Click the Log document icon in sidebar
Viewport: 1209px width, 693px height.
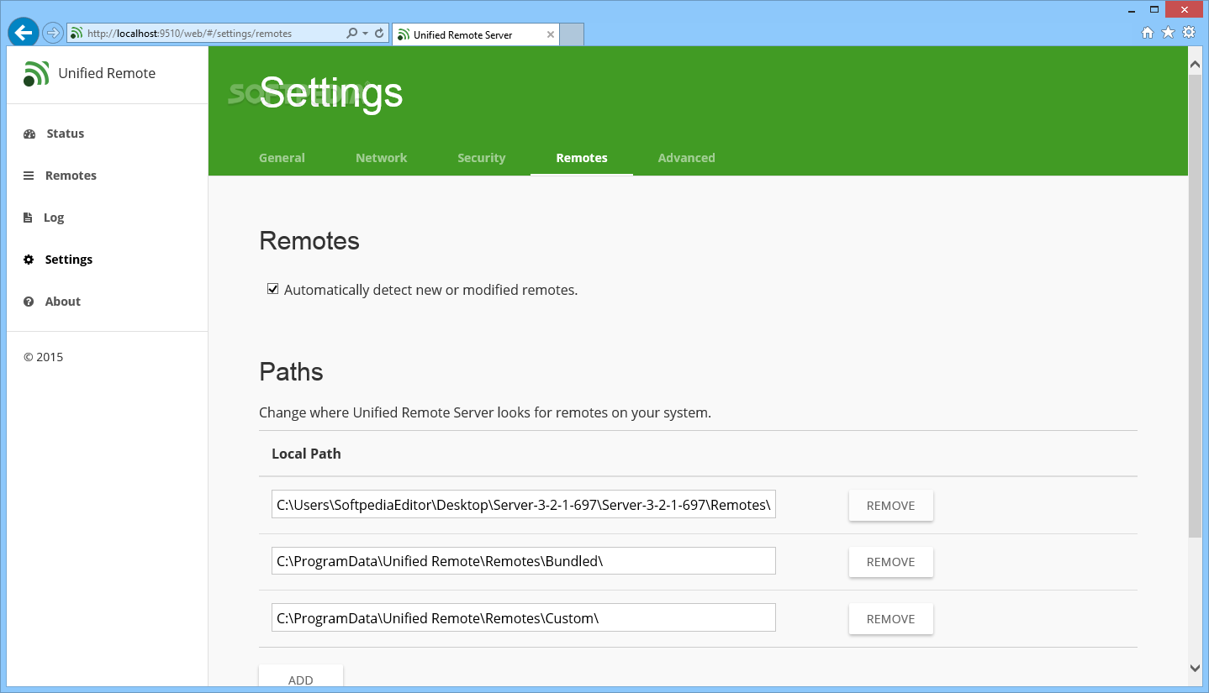click(28, 218)
